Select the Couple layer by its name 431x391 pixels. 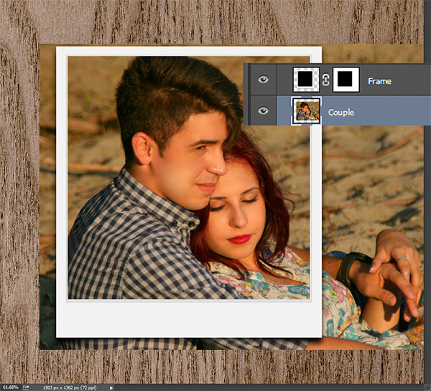pyautogui.click(x=342, y=112)
